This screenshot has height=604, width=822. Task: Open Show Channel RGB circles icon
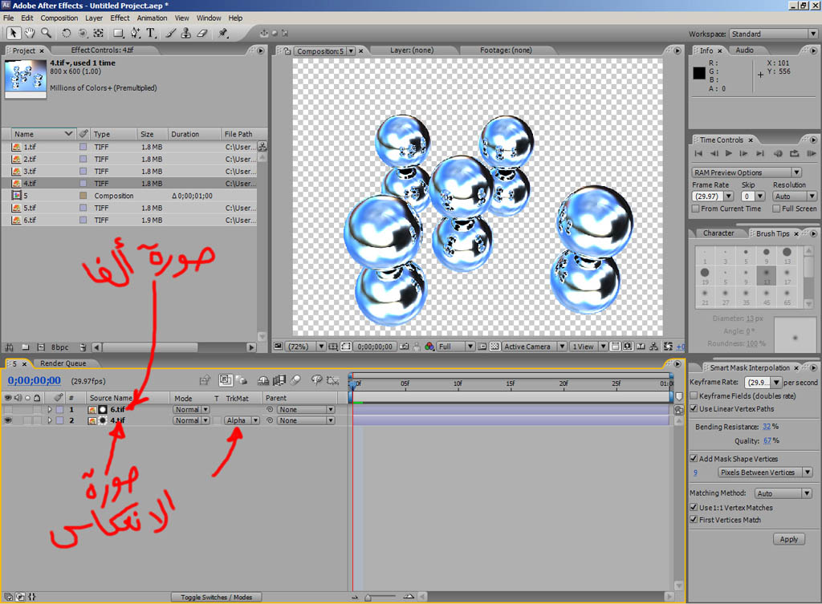[x=429, y=347]
